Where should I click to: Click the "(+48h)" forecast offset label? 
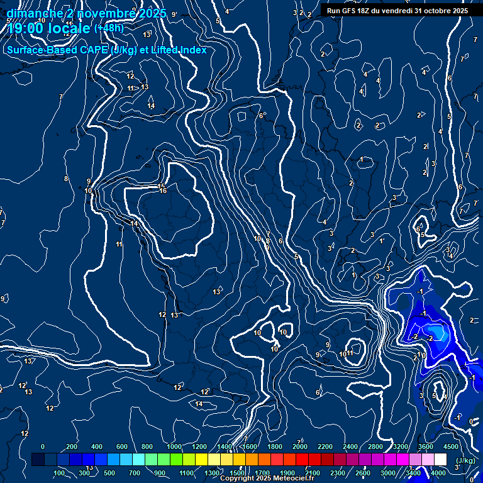109,28
